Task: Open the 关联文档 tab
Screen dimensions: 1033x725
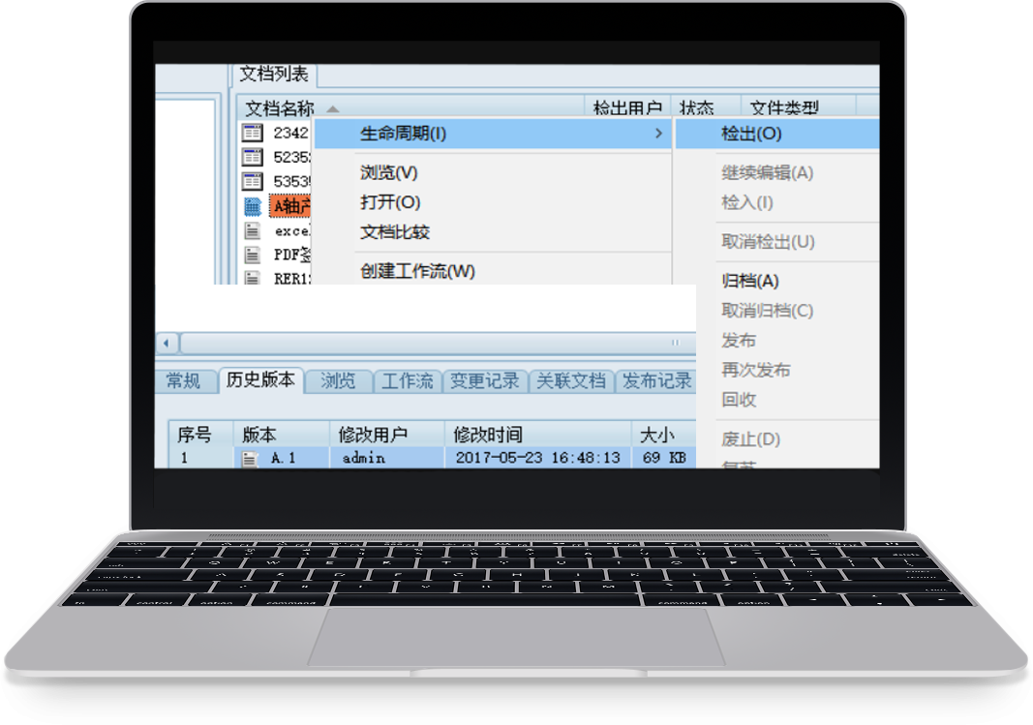Action: click(571, 380)
